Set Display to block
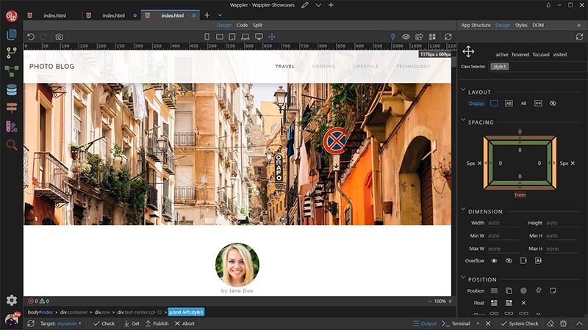 (494, 103)
